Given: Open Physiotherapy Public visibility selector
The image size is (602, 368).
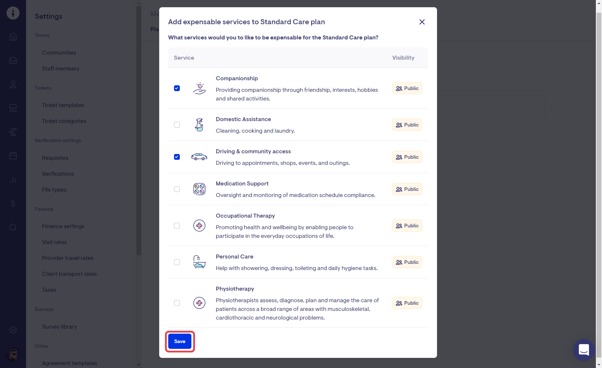Looking at the screenshot, I should click(x=407, y=303).
